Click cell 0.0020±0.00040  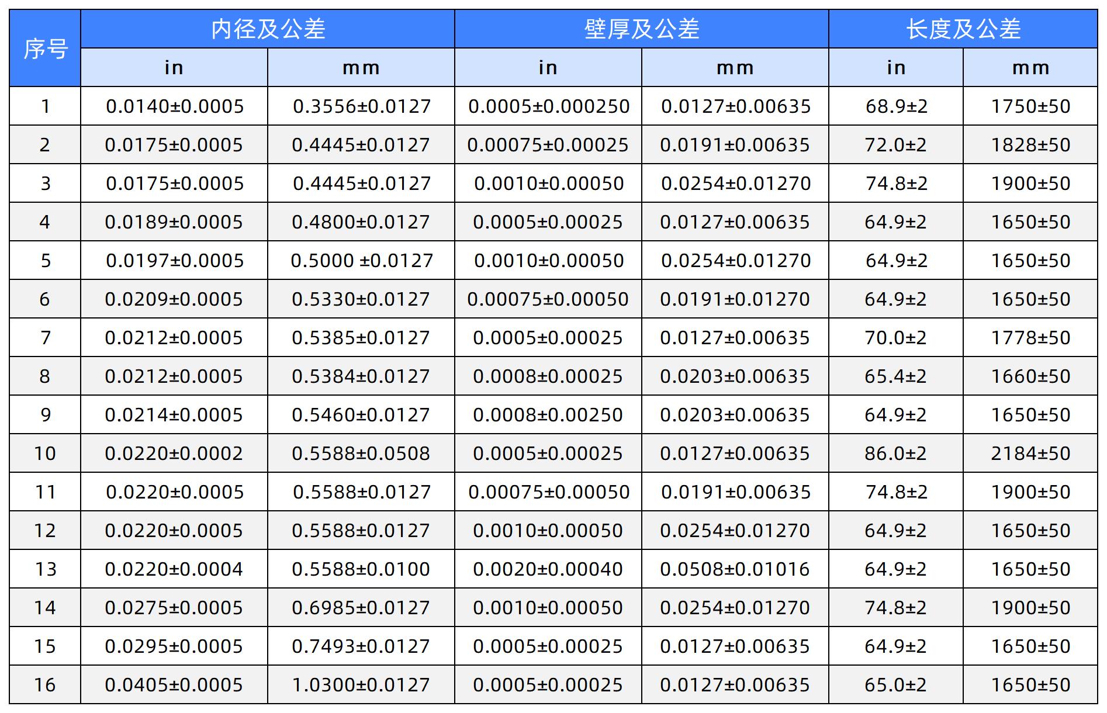point(548,569)
